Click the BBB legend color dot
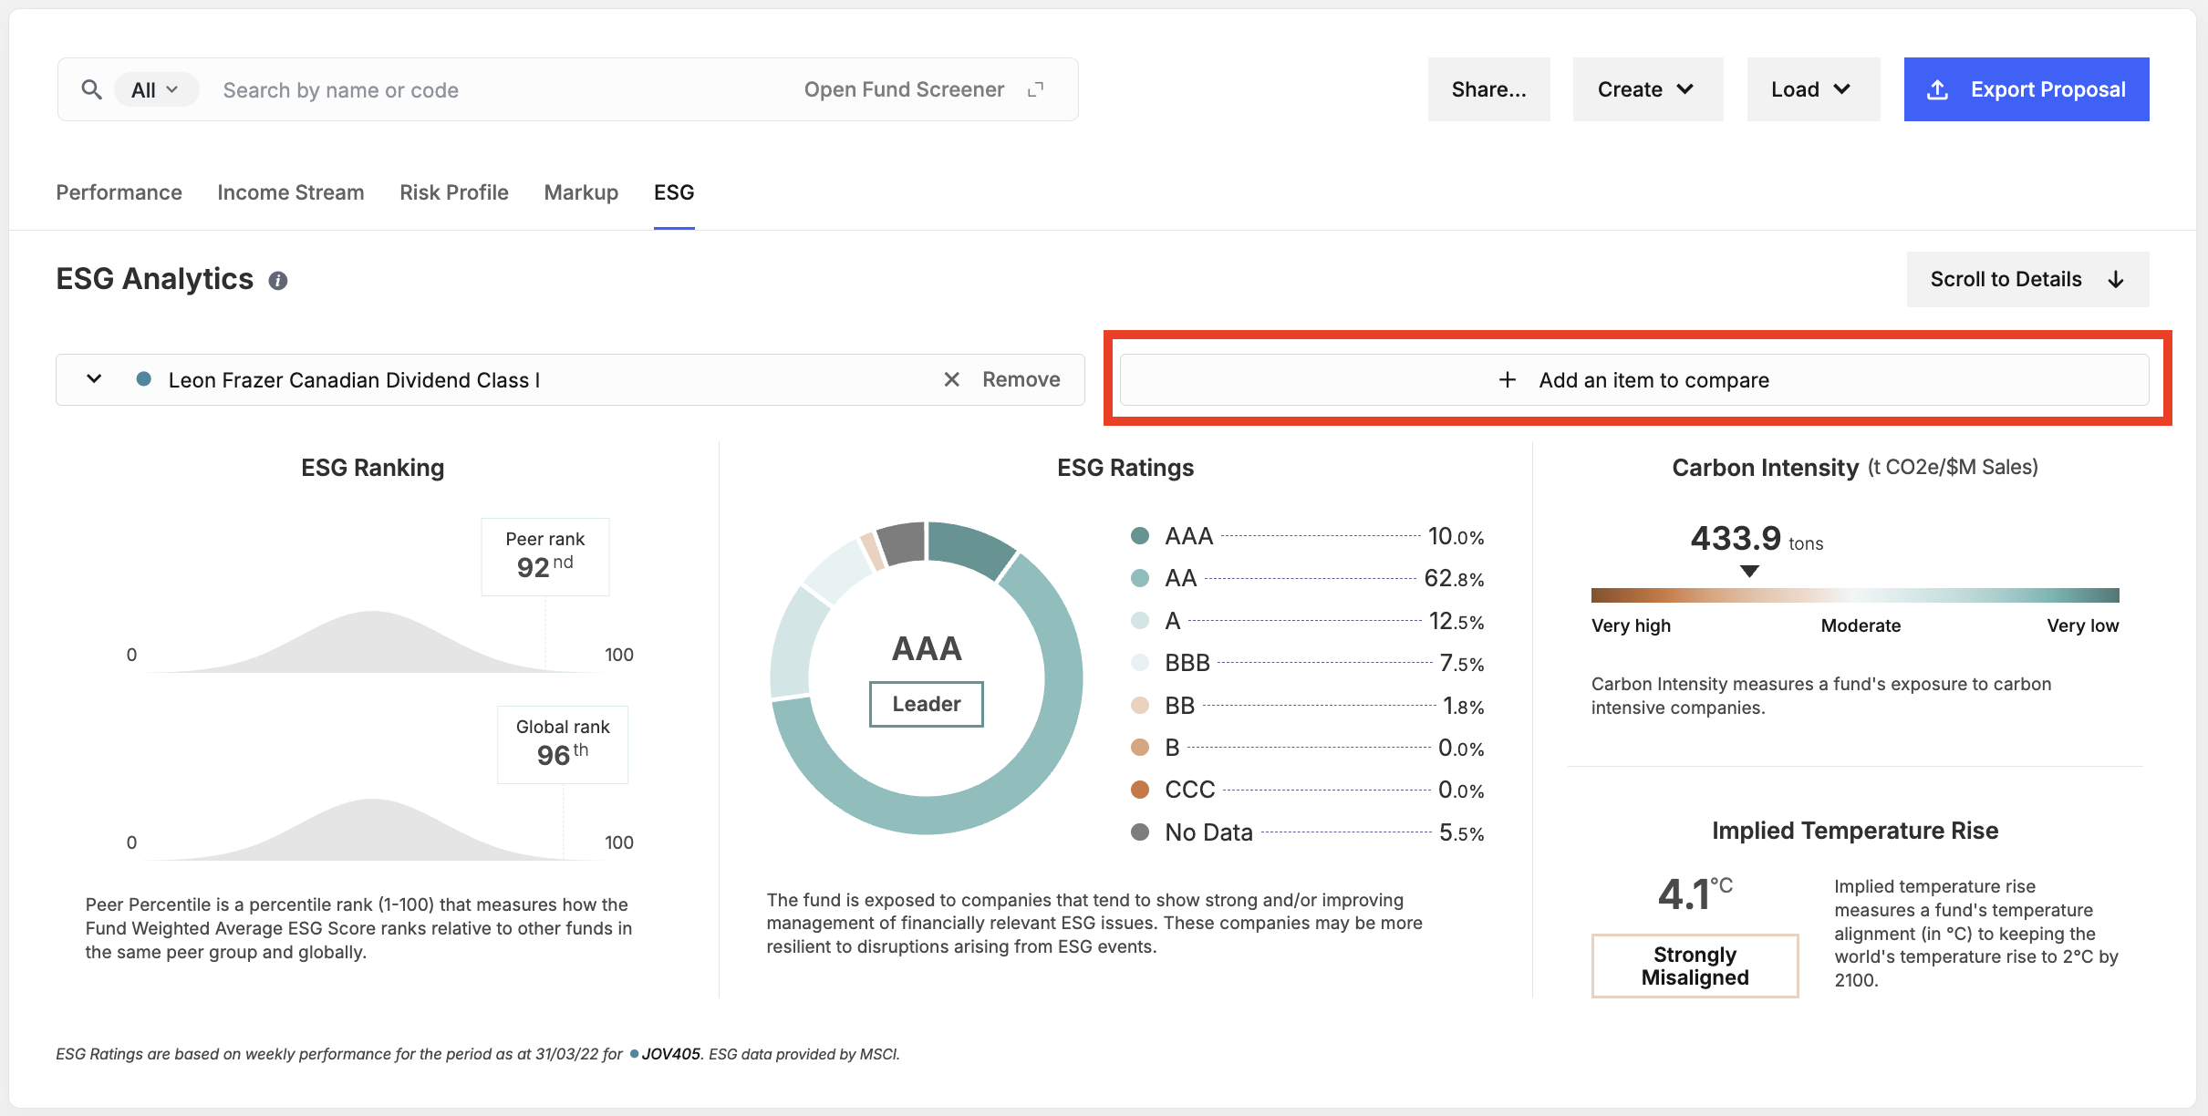Image resolution: width=2208 pixels, height=1116 pixels. [x=1139, y=663]
